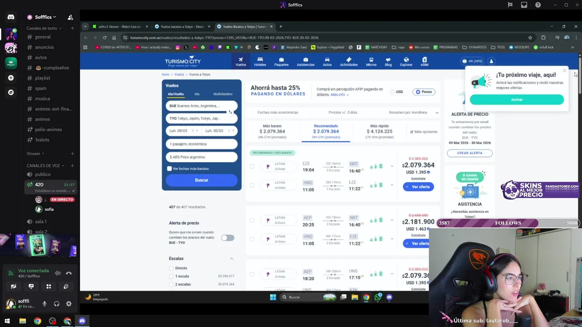This screenshot has width=582, height=327.
Task: Open the soundboard icon in voice panel
Action: pyautogui.click(x=66, y=286)
